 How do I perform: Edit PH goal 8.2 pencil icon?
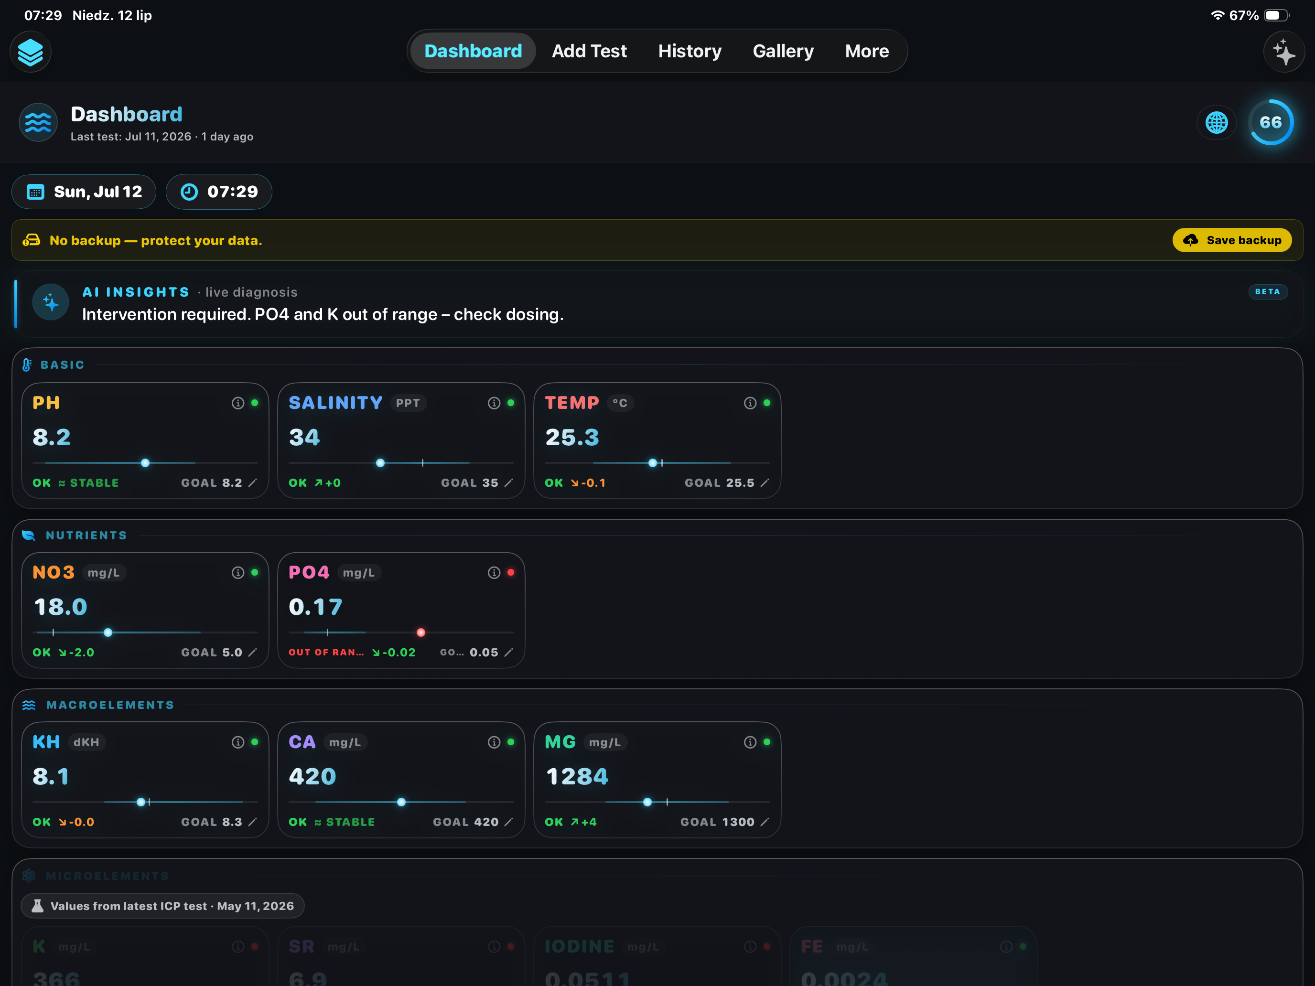[253, 482]
